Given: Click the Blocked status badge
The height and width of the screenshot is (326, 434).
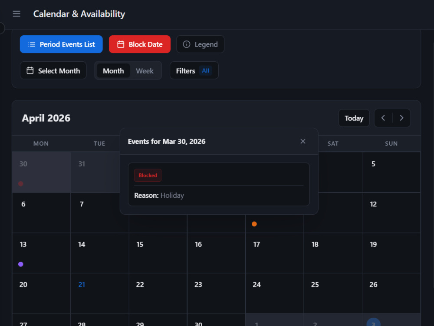Looking at the screenshot, I should (x=148, y=175).
